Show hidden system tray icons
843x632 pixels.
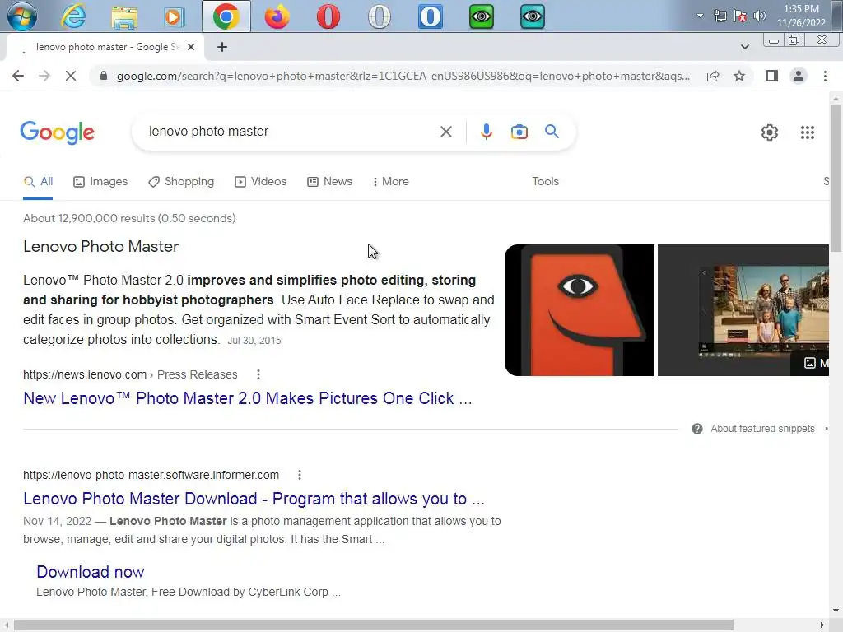pyautogui.click(x=700, y=16)
